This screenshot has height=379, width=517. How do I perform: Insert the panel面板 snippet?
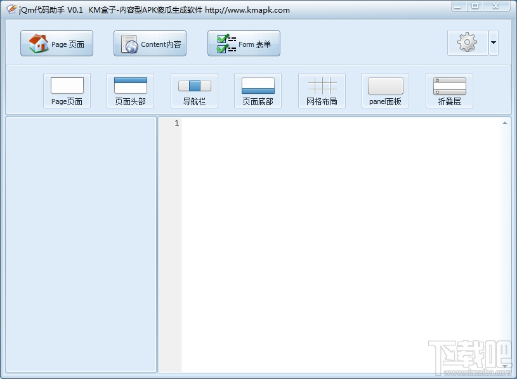[x=386, y=91]
